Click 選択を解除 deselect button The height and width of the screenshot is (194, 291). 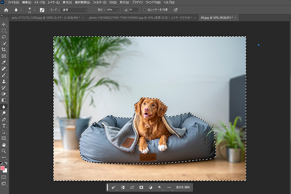pos(183,187)
